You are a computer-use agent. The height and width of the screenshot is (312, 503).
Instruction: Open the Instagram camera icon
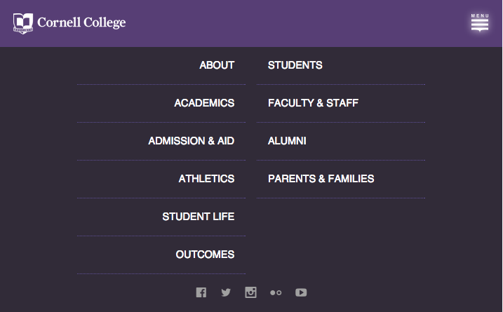pyautogui.click(x=250, y=292)
